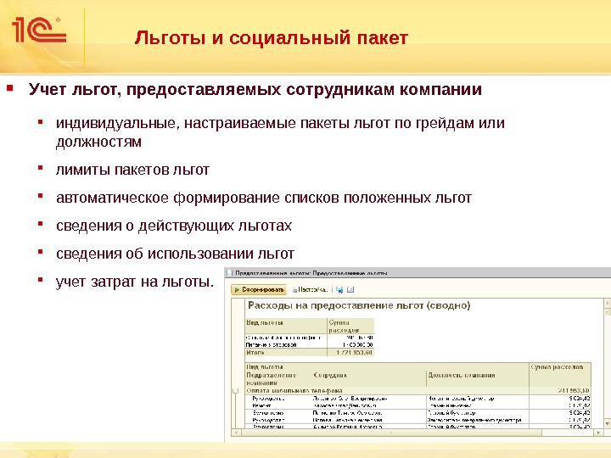Open the Настройка settings button
Image resolution: width=611 pixels, height=458 pixels.
[x=310, y=290]
